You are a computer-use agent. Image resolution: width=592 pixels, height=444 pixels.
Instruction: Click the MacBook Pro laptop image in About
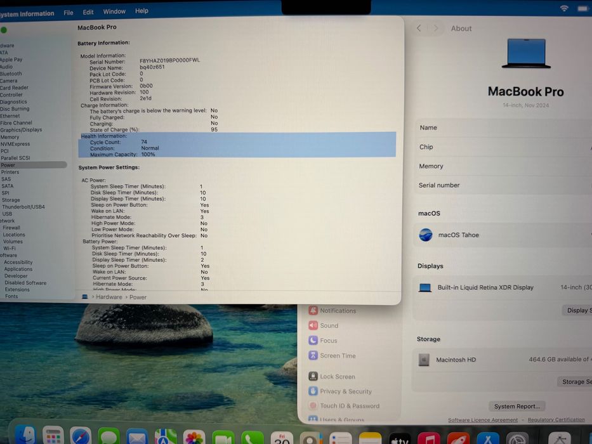[x=526, y=53]
